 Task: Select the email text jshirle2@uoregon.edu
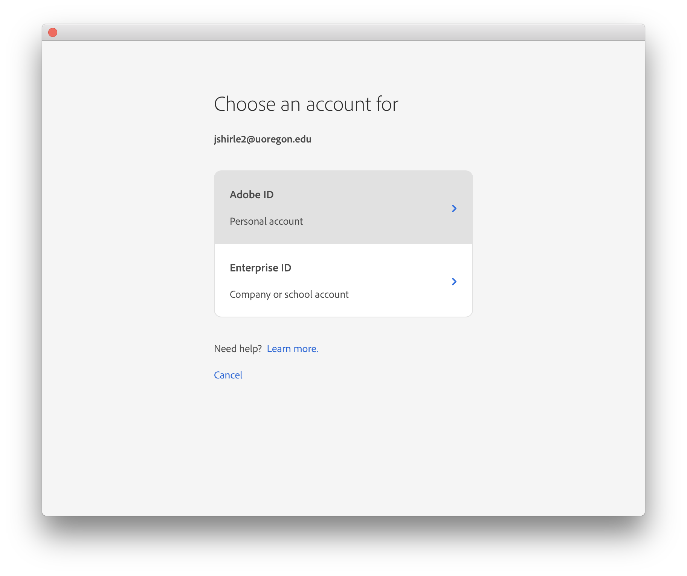pyautogui.click(x=263, y=139)
